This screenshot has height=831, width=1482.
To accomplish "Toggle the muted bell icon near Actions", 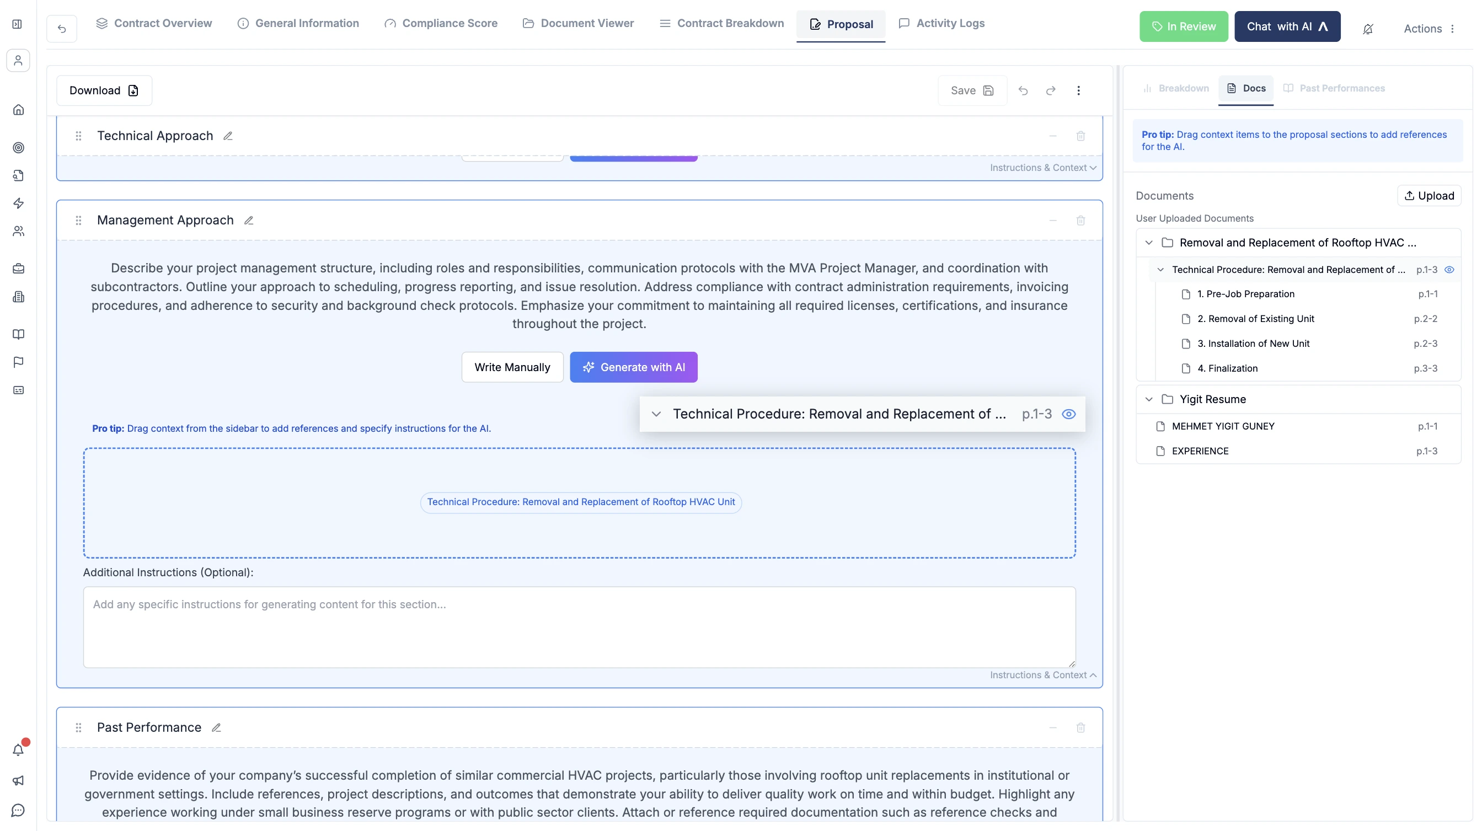I will click(1368, 28).
